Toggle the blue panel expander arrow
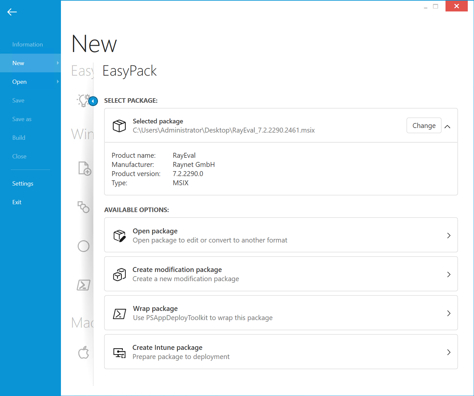Image resolution: width=474 pixels, height=396 pixels. (x=93, y=101)
